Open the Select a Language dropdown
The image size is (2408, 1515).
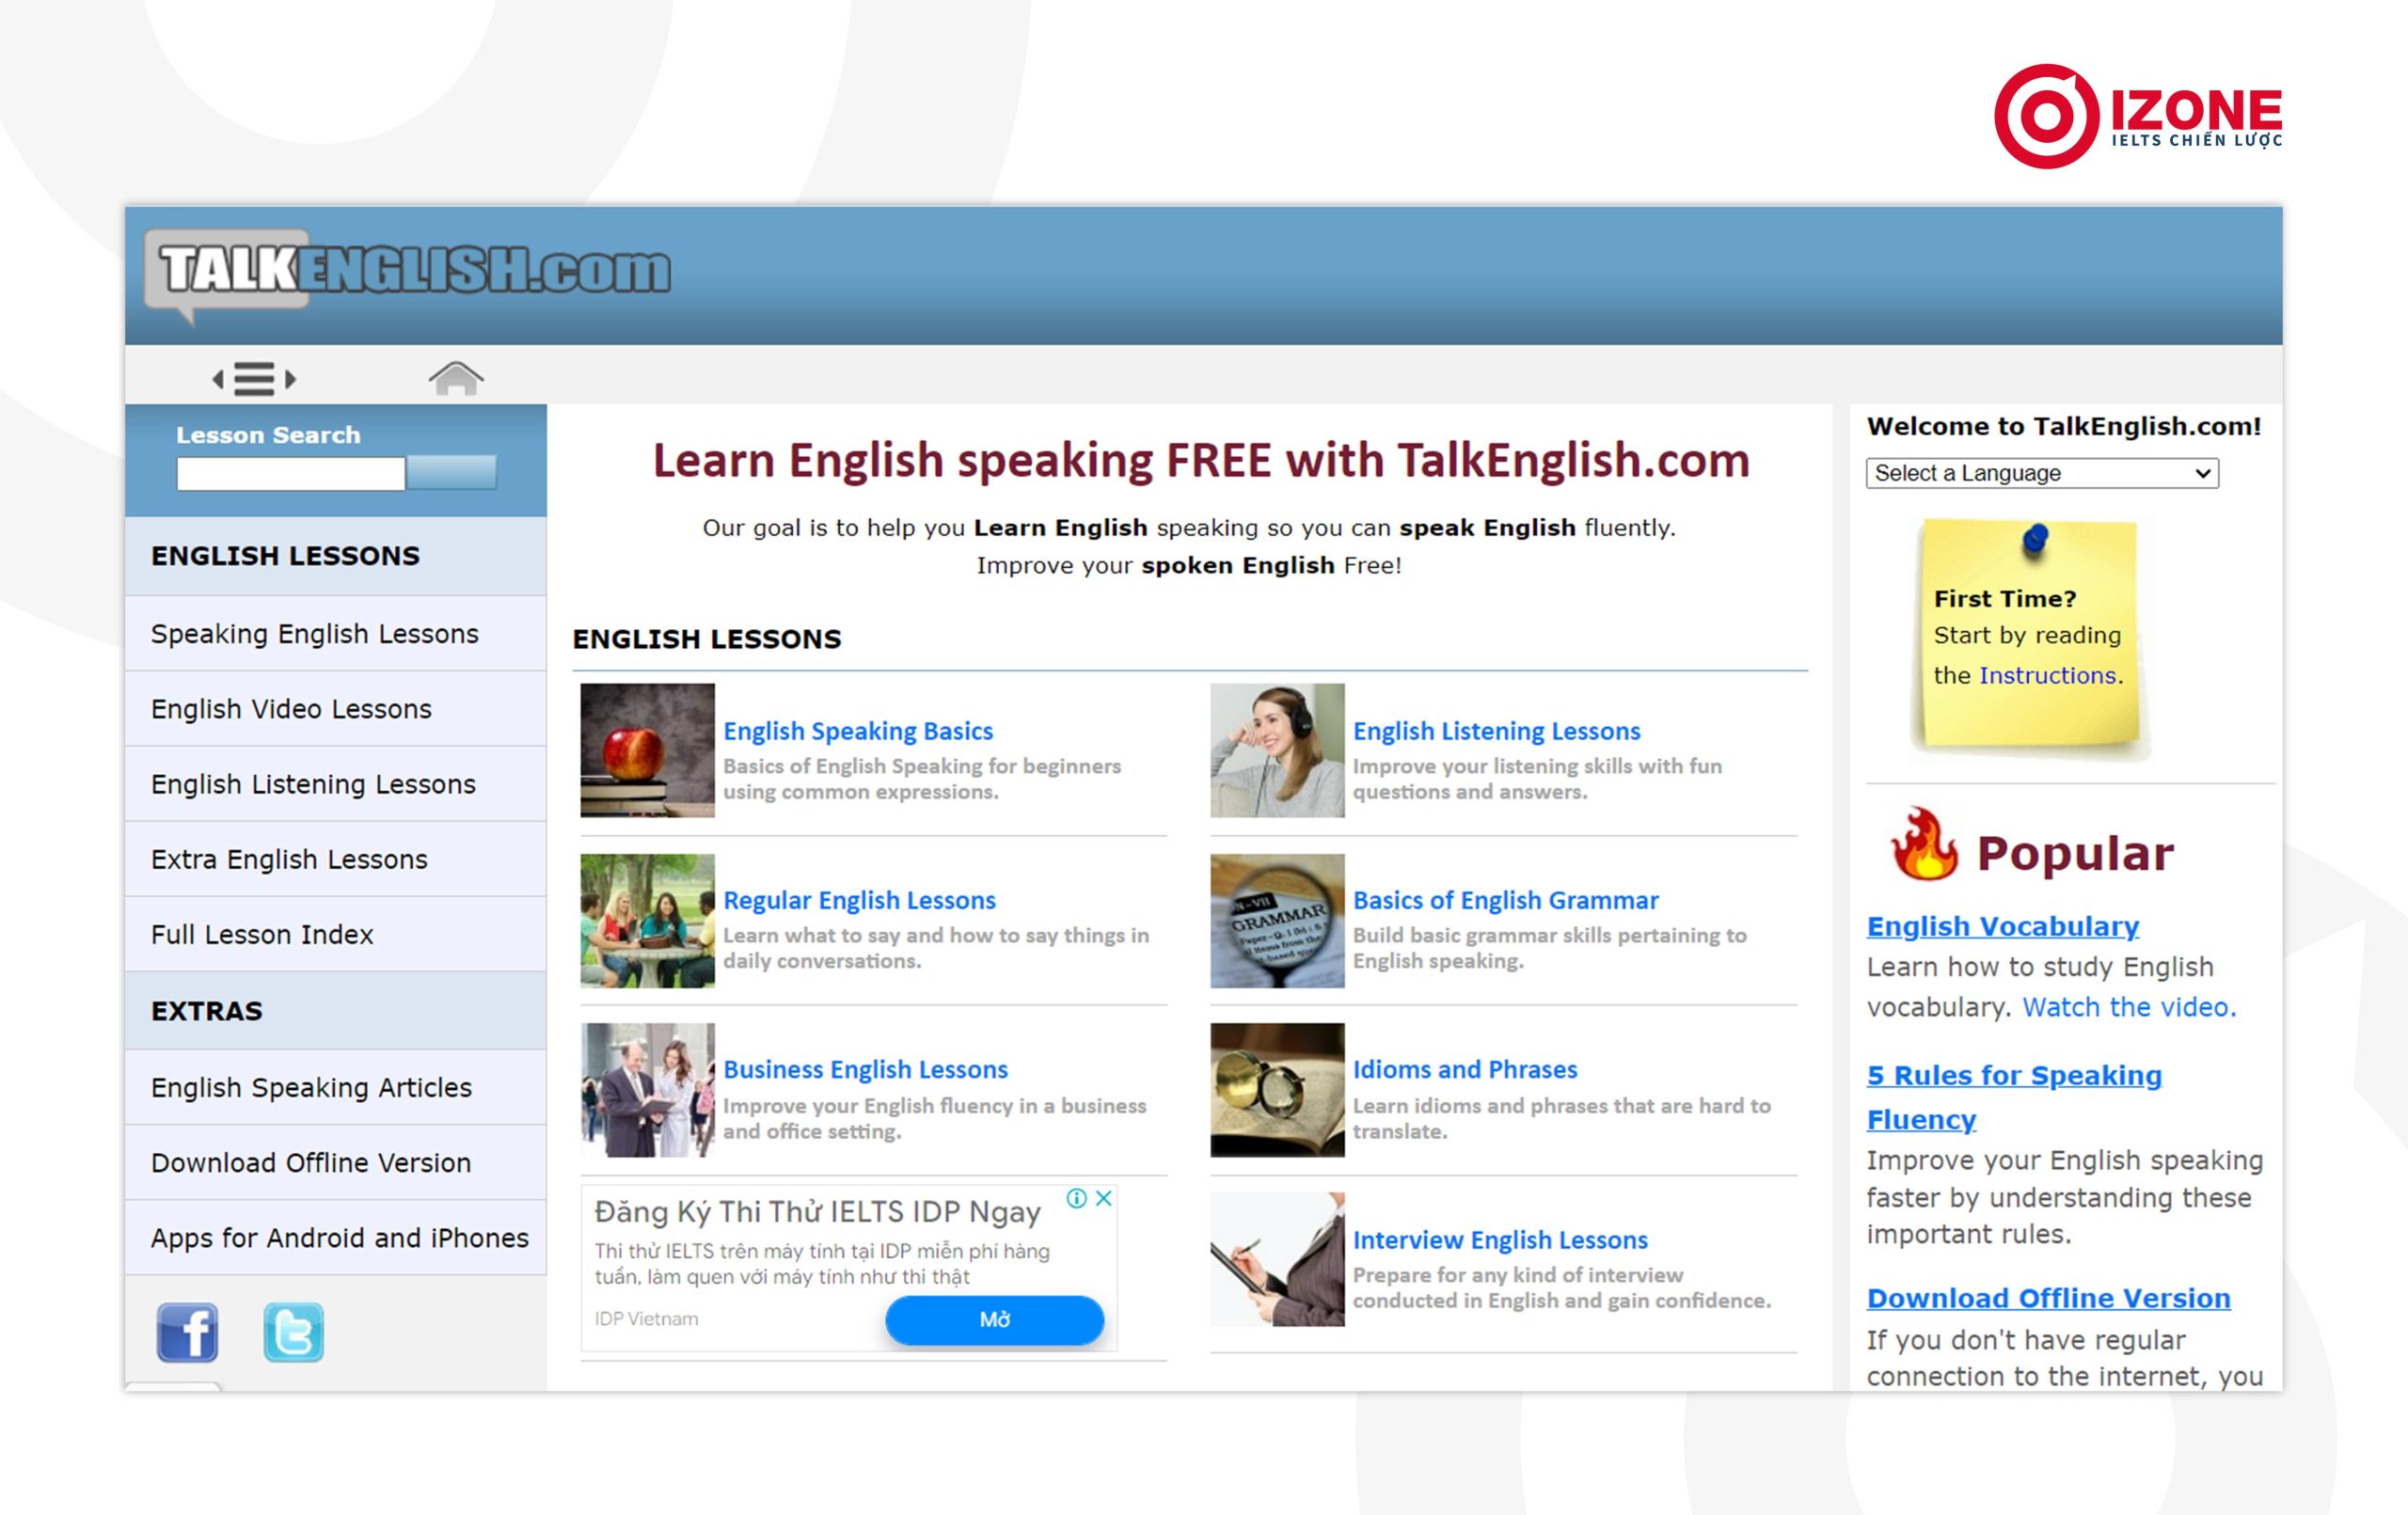coord(2042,473)
